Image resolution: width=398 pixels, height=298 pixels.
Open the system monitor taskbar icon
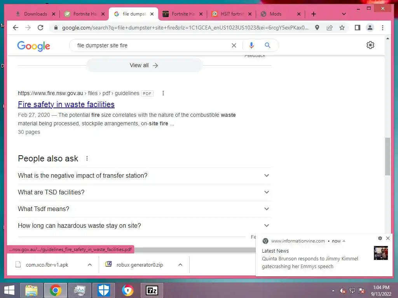[x=79, y=290]
